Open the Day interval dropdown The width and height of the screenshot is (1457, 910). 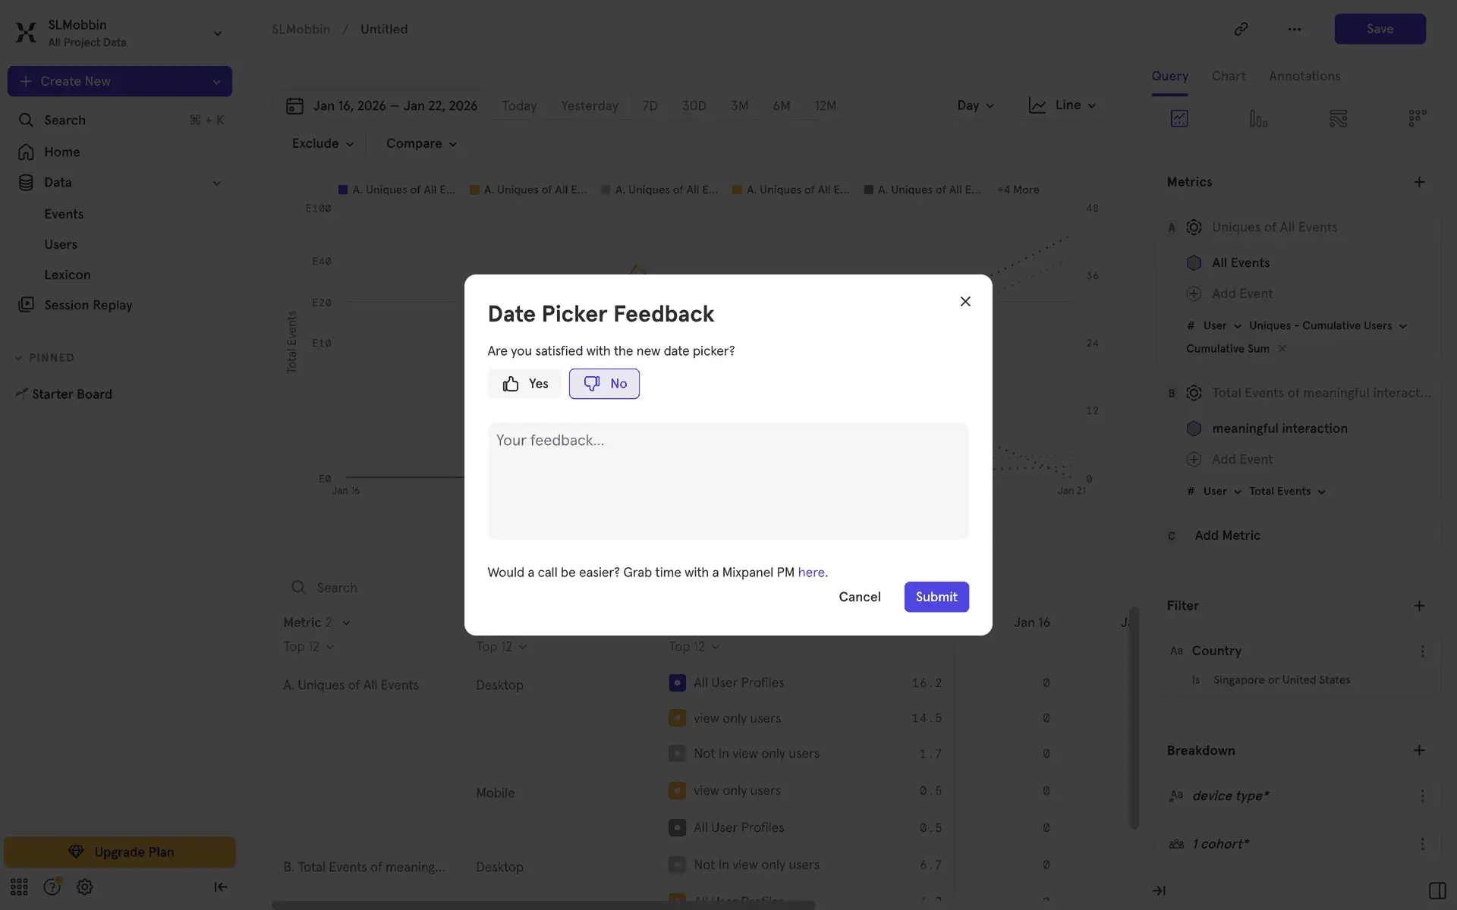pyautogui.click(x=975, y=105)
